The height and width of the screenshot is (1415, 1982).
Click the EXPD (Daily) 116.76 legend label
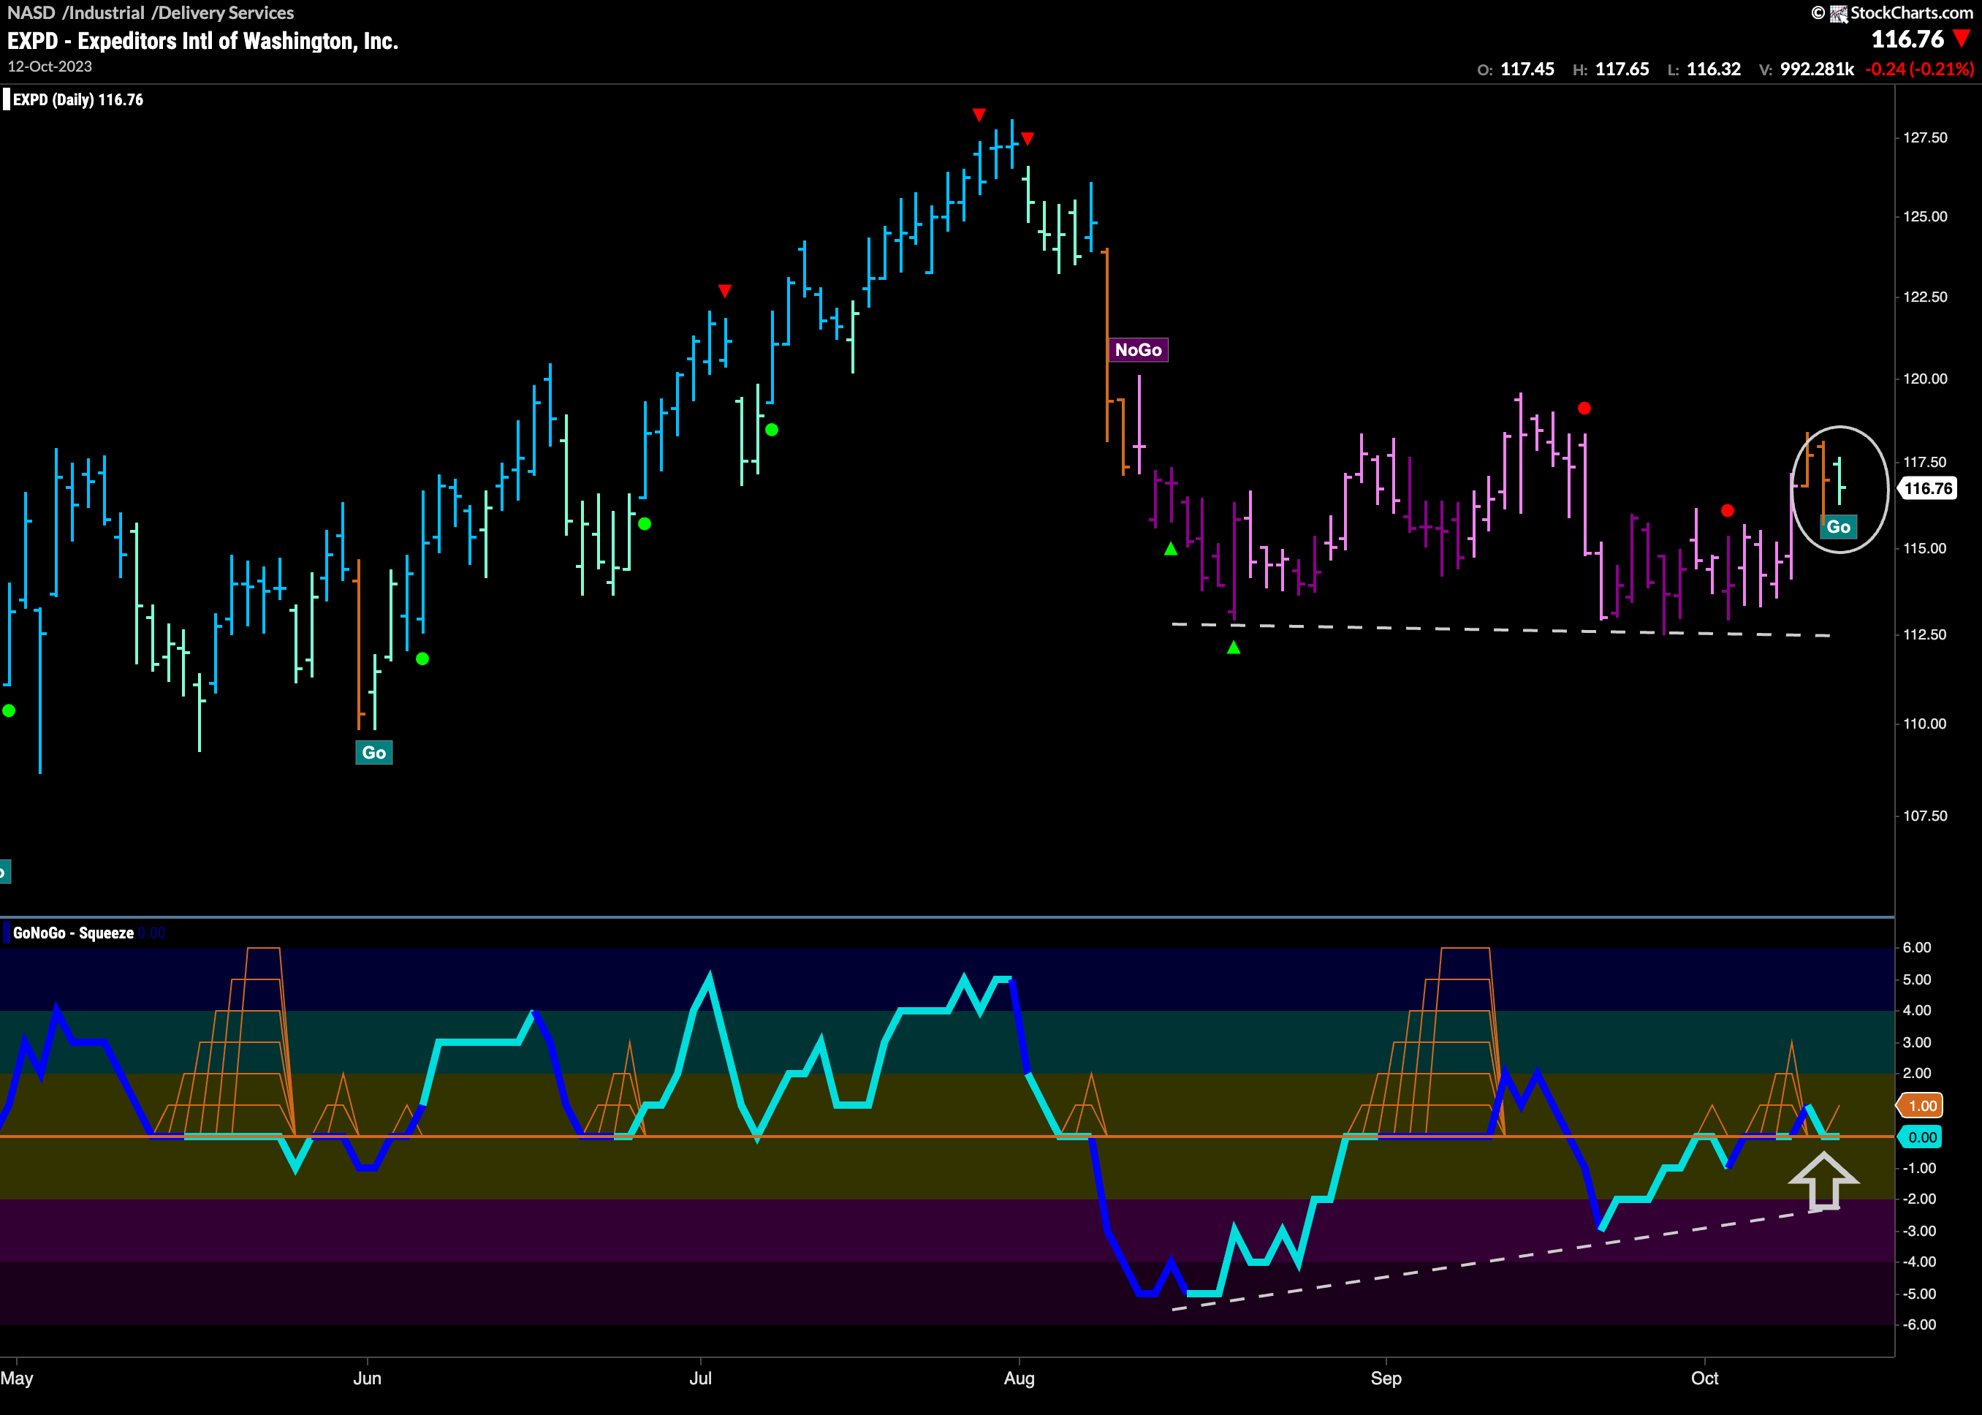[77, 99]
